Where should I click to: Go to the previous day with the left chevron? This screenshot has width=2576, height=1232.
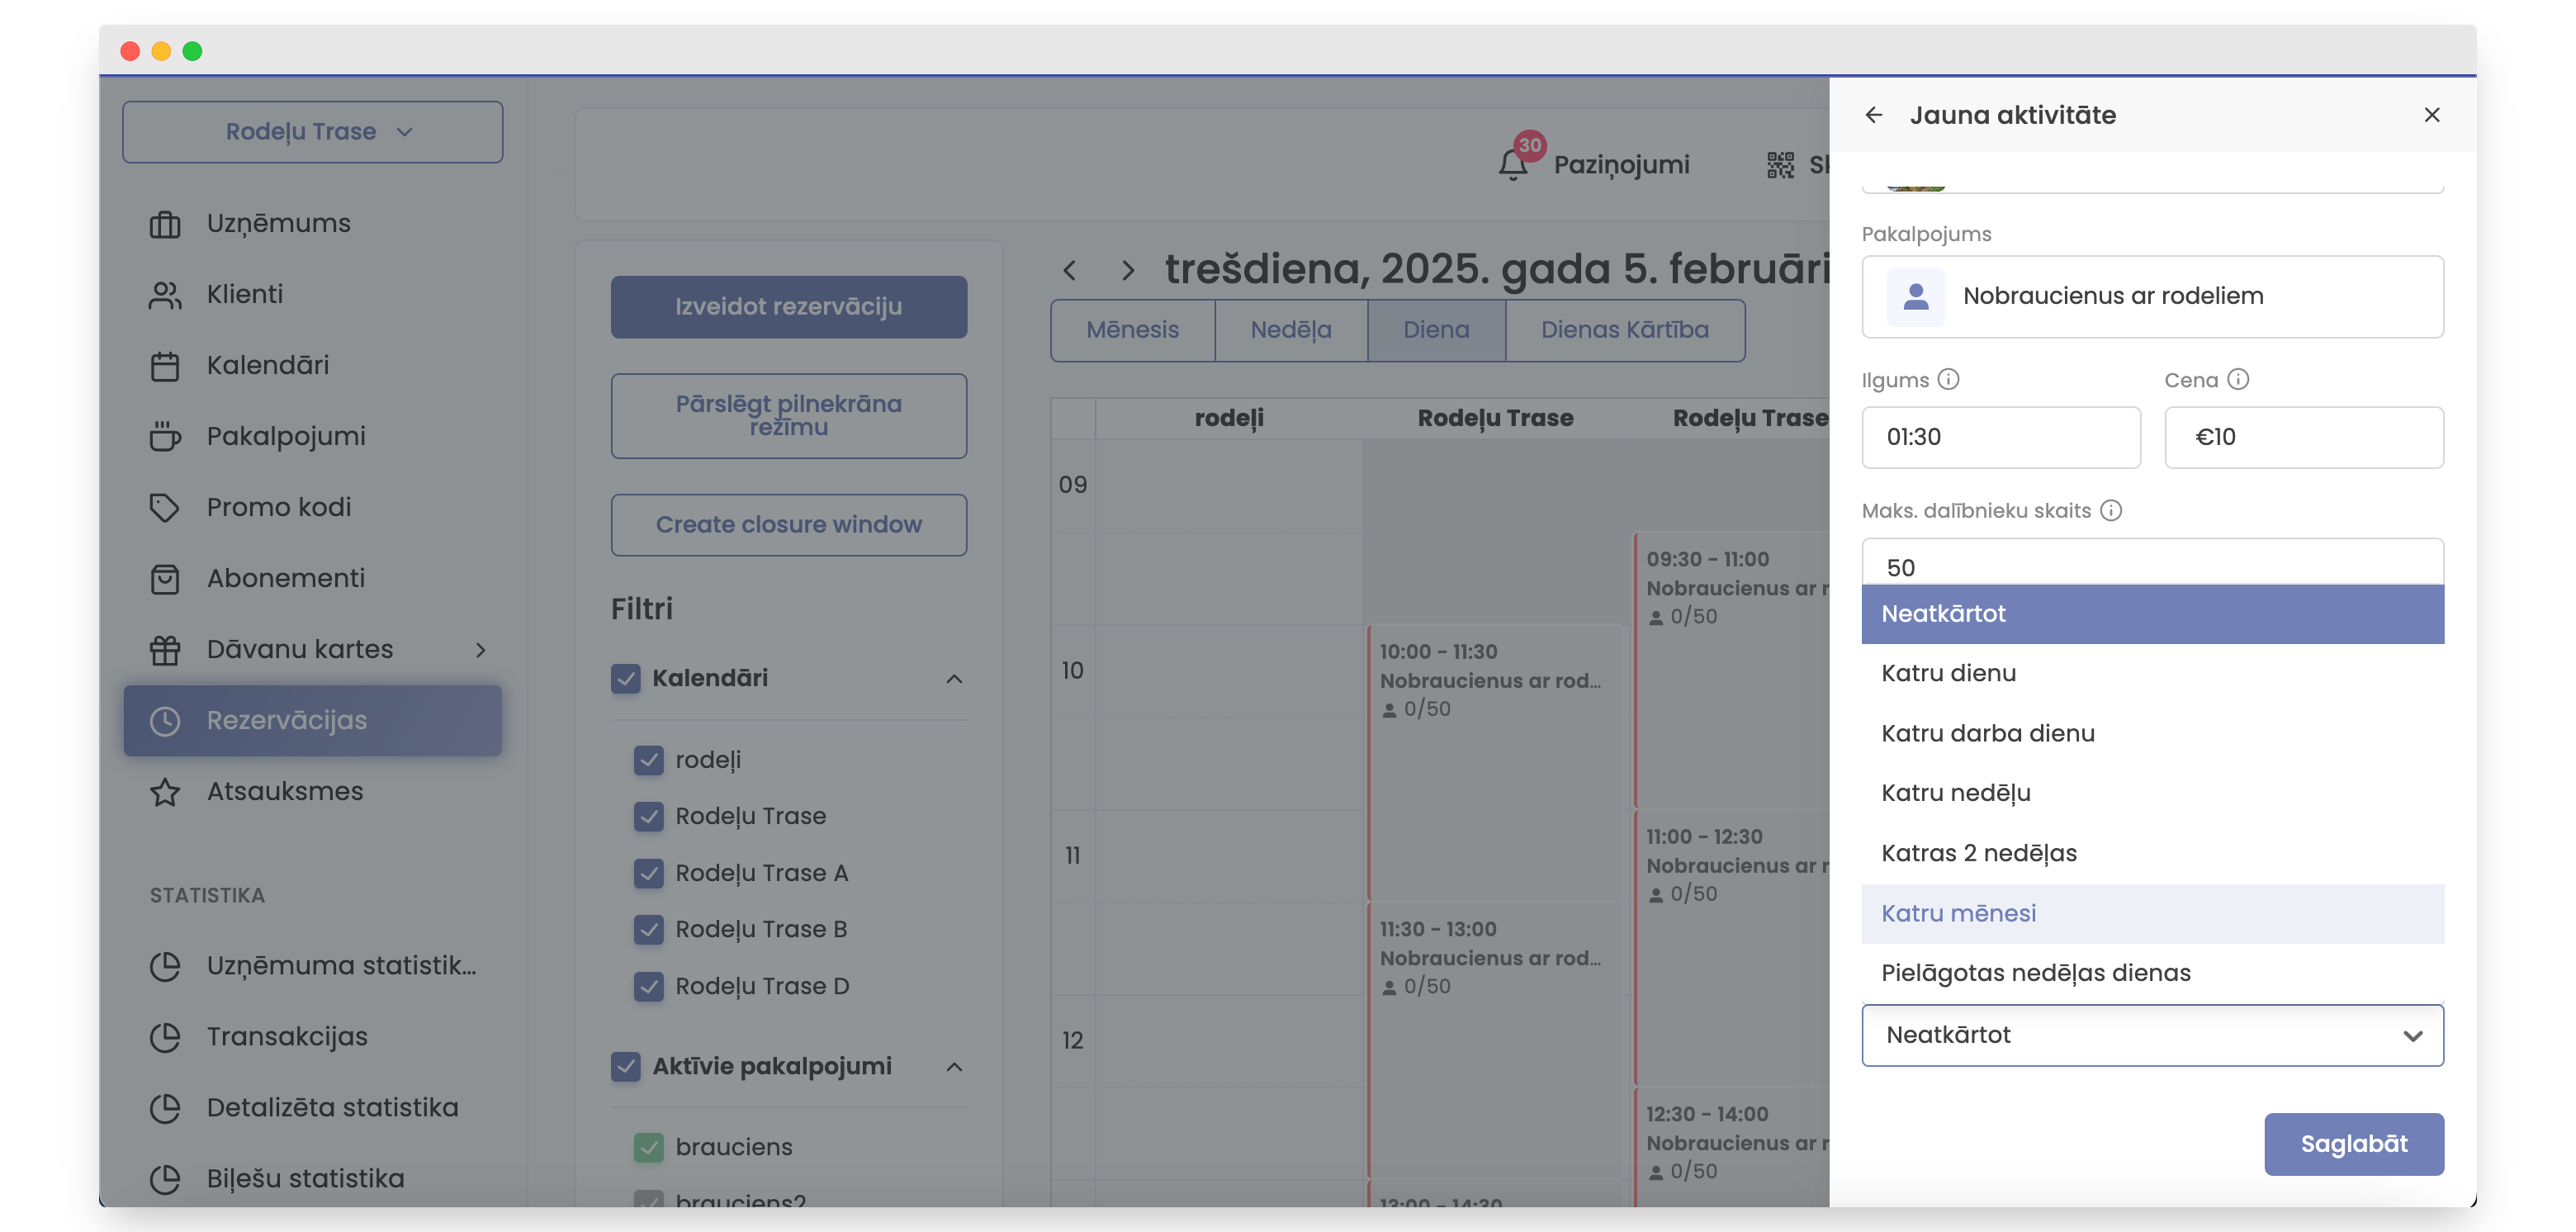tap(1070, 270)
